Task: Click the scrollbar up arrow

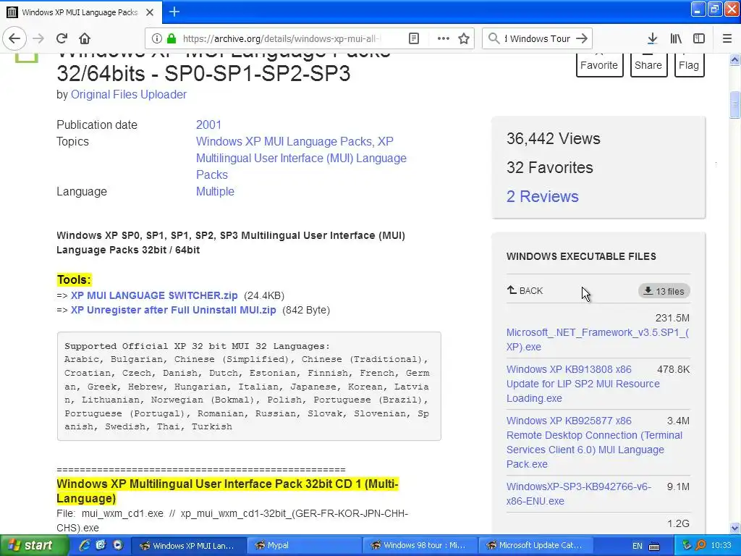Action: coord(734,59)
